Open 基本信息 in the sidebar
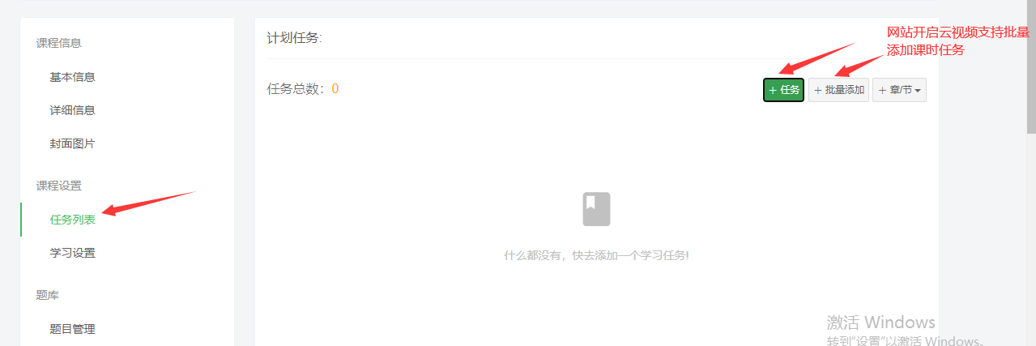 pos(72,77)
